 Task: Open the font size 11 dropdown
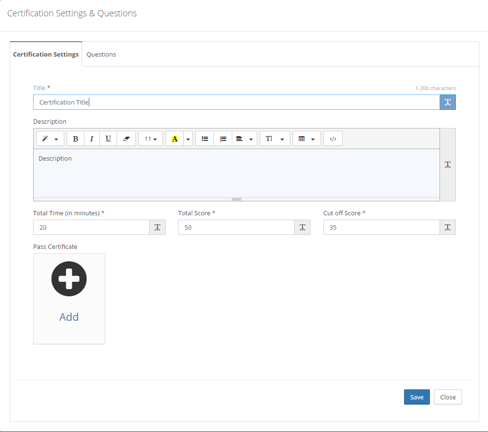click(x=151, y=139)
